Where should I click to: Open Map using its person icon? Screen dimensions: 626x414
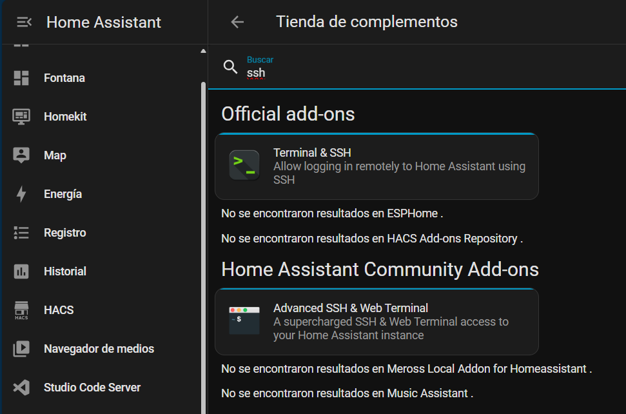click(x=22, y=155)
